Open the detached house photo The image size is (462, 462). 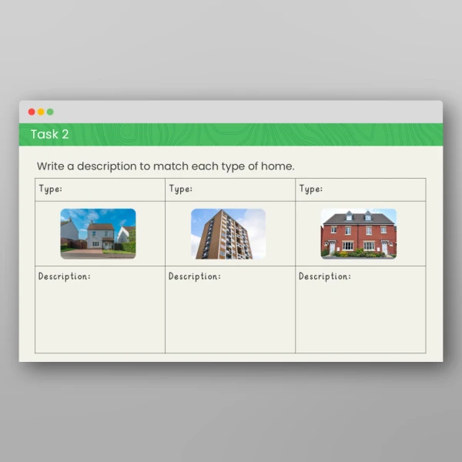(x=98, y=233)
